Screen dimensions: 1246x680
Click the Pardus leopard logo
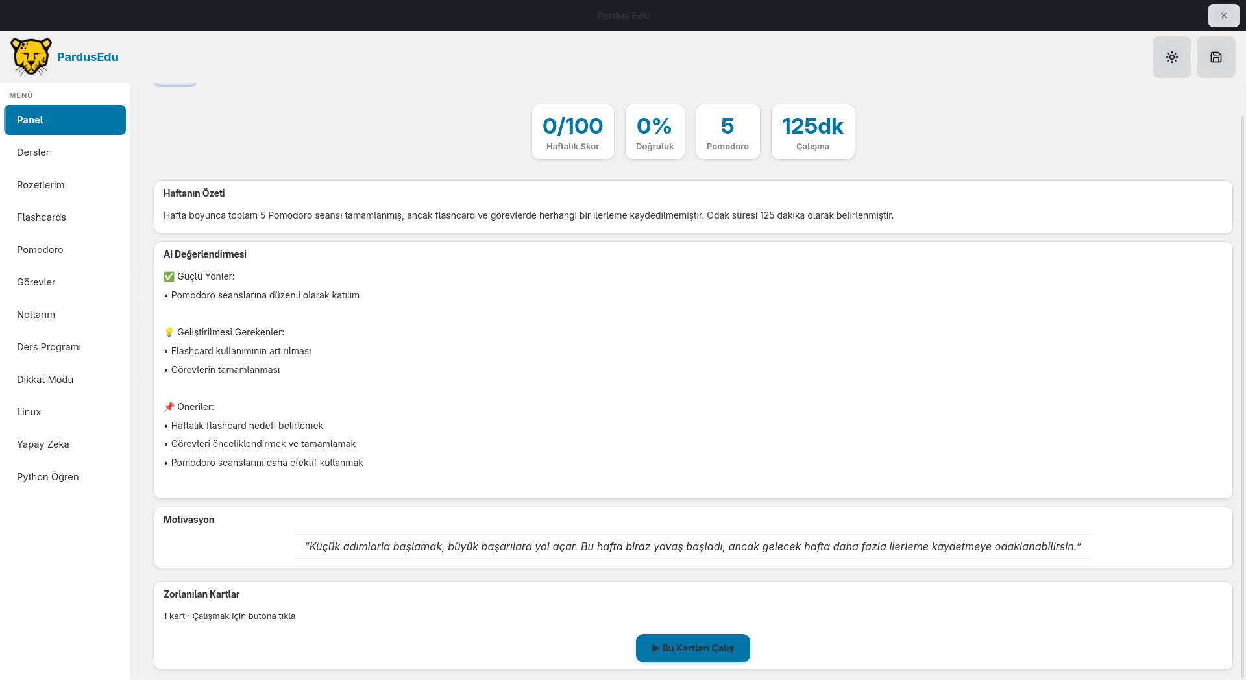click(31, 56)
